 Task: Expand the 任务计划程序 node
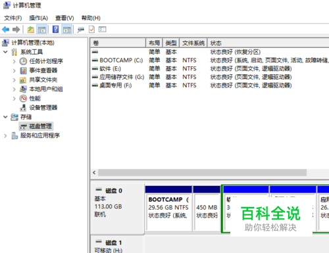pyautogui.click(x=14, y=61)
